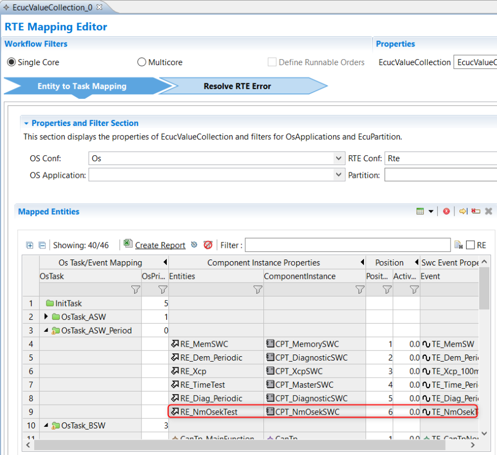The height and width of the screenshot is (455, 497).
Task: Click the runnable icon next to RE_MemSWC
Action: [175, 344]
